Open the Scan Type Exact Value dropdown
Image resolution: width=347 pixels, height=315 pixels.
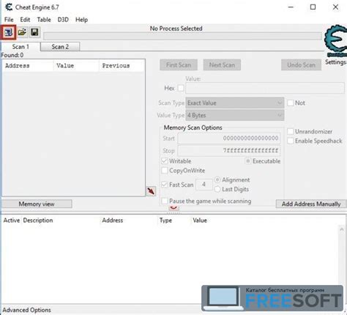235,103
